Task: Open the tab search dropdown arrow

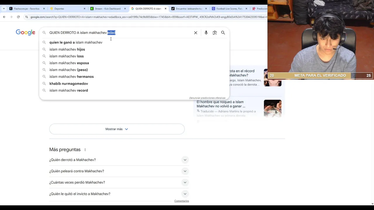Action: 3,9
